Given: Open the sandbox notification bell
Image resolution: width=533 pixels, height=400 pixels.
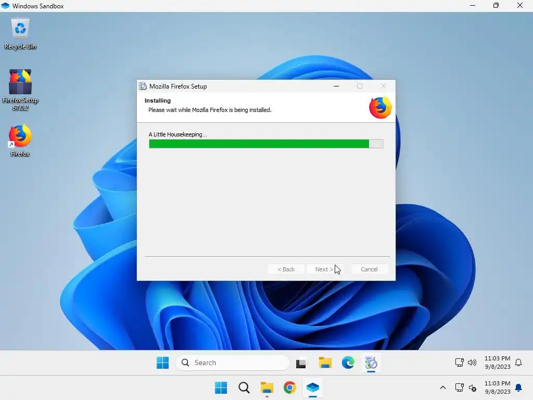Looking at the screenshot, I should [x=518, y=362].
